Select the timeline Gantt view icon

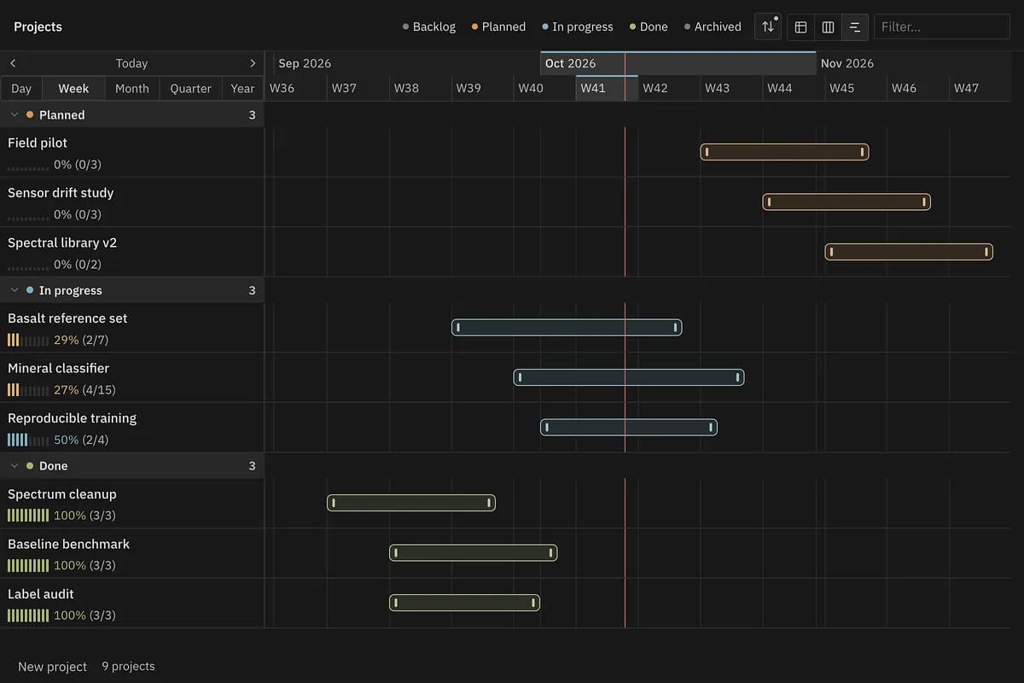[854, 27]
